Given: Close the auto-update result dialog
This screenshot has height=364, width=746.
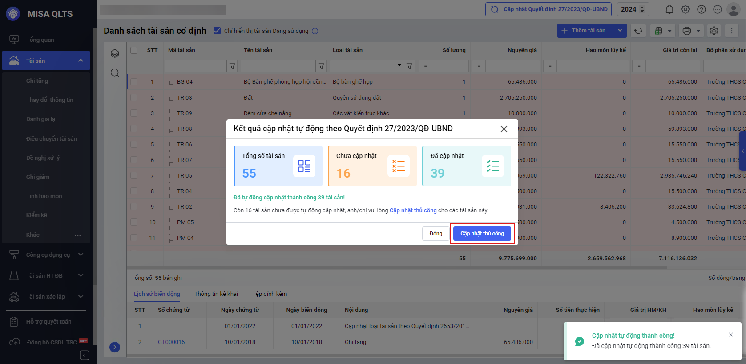Looking at the screenshot, I should point(504,129).
